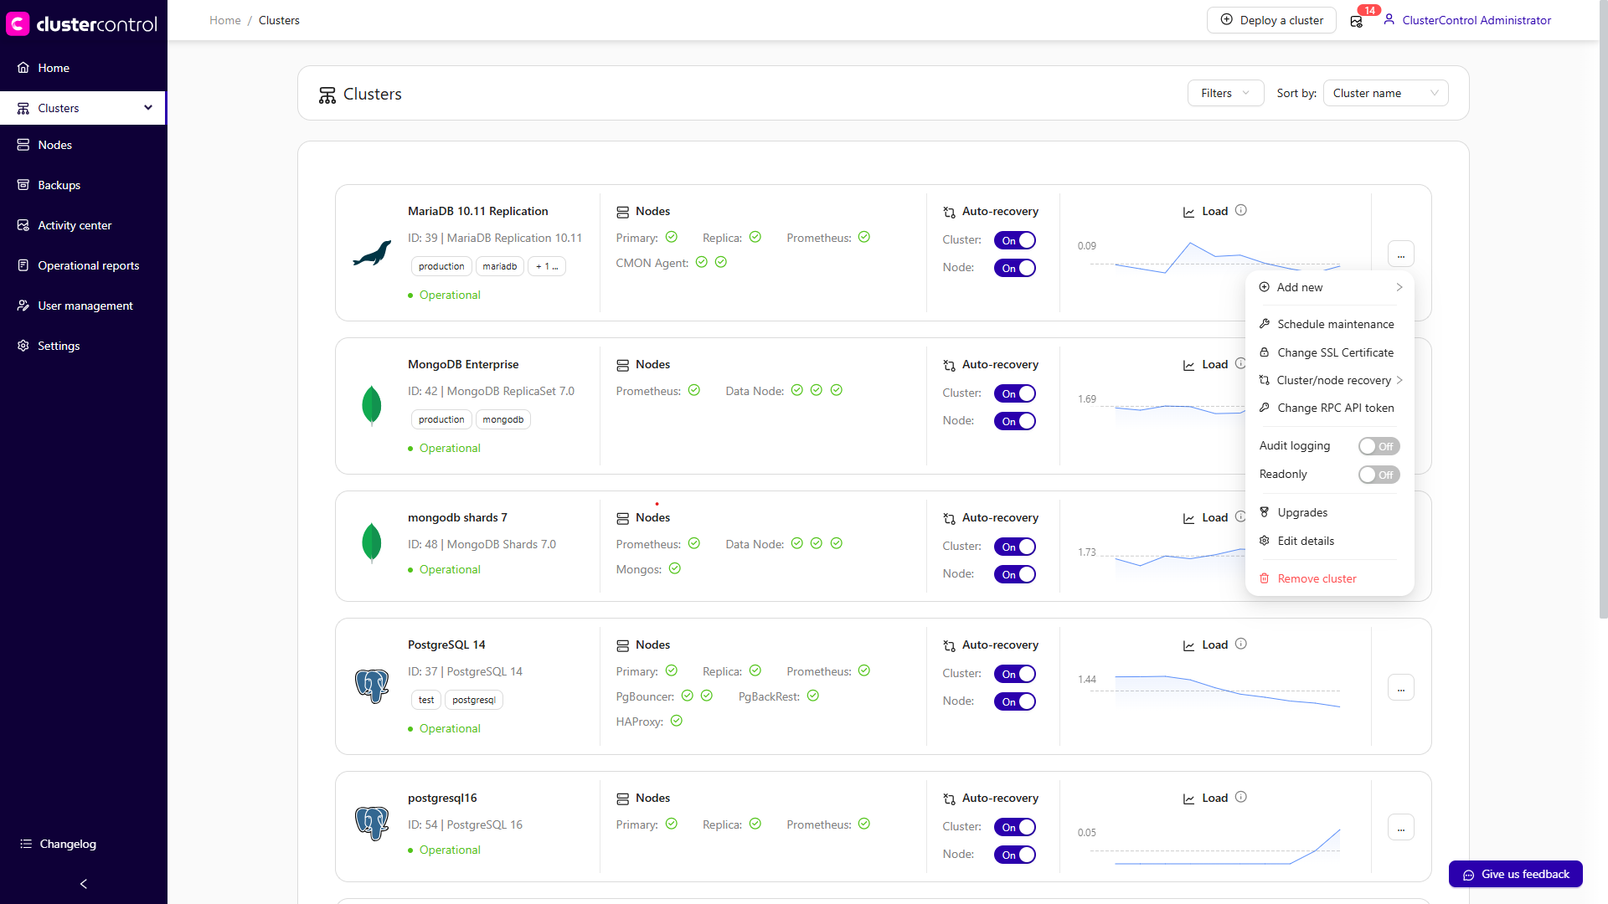The width and height of the screenshot is (1608, 904).
Task: Select the Nodes sidebar icon
Action: coord(23,145)
